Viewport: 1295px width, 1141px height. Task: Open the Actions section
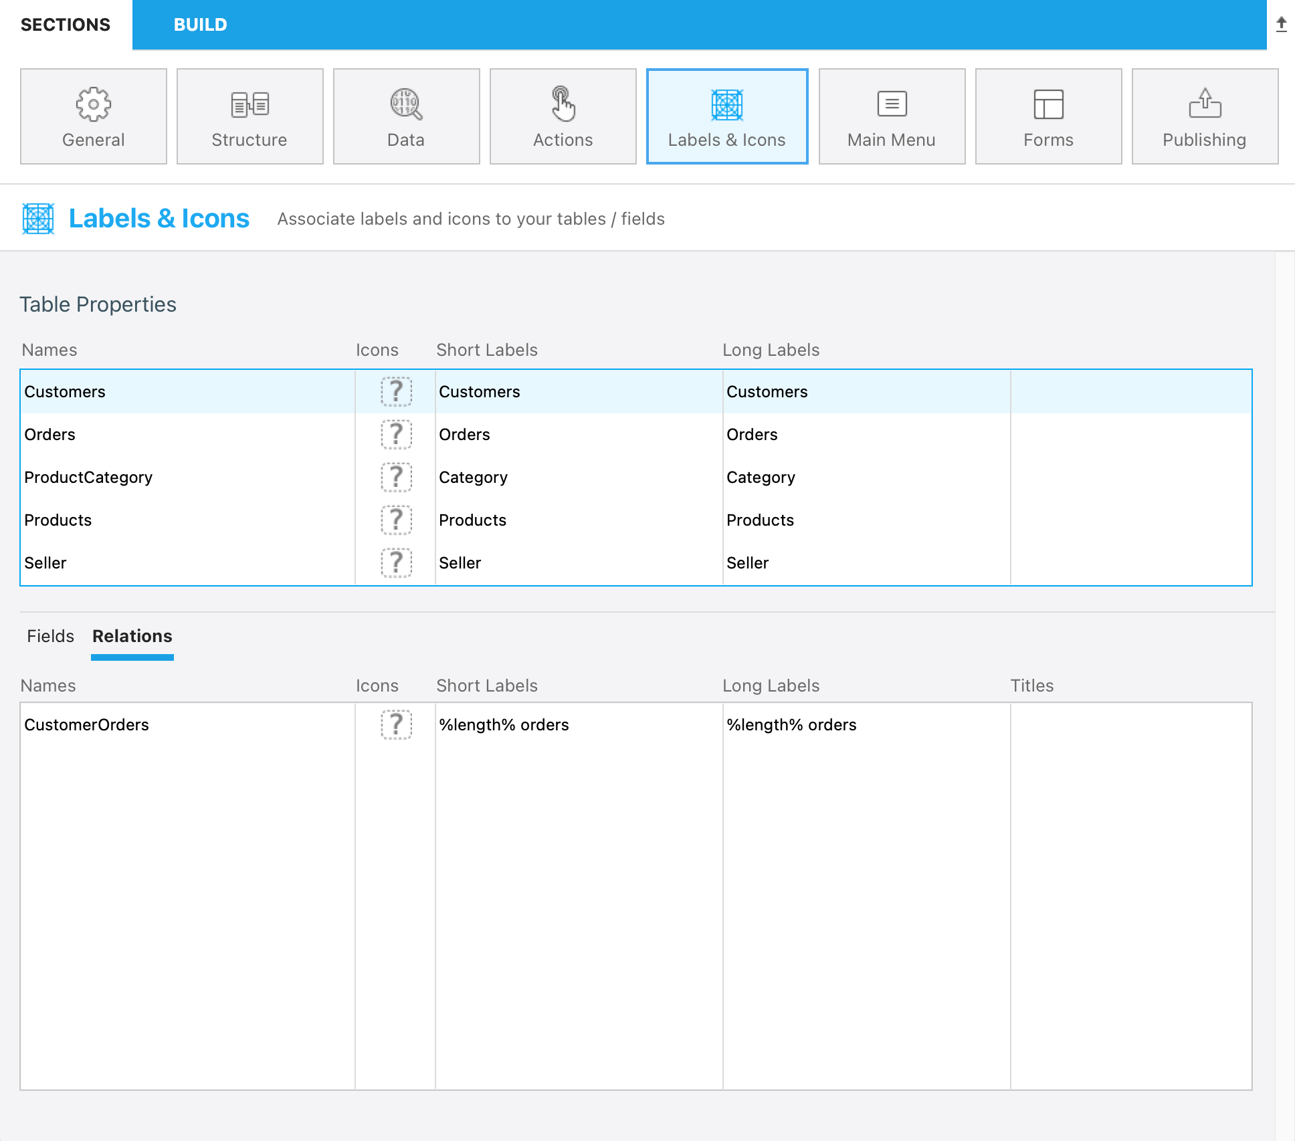(563, 116)
